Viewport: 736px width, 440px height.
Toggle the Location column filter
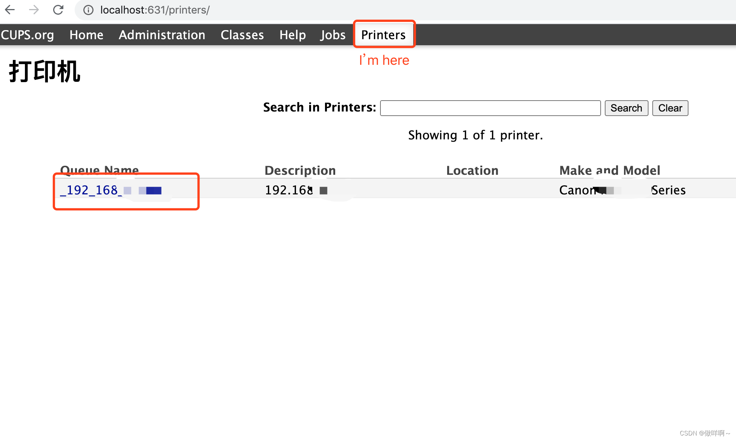tap(472, 170)
